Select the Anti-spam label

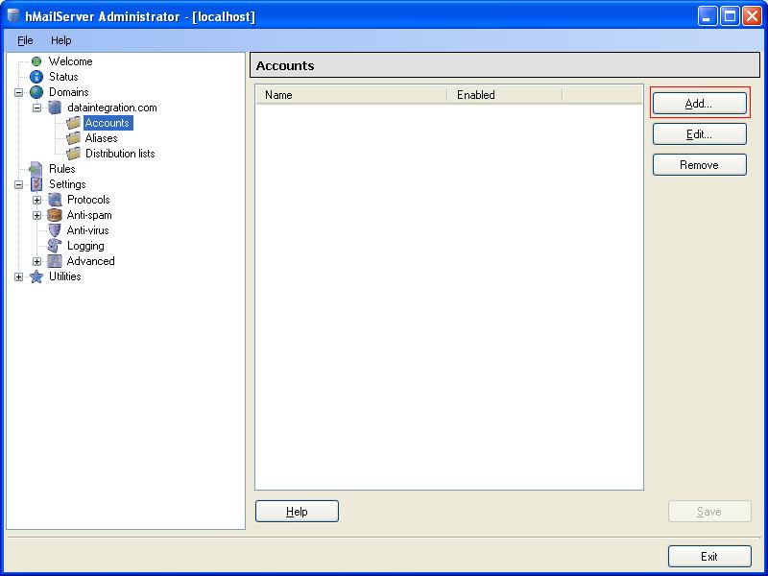pos(89,215)
